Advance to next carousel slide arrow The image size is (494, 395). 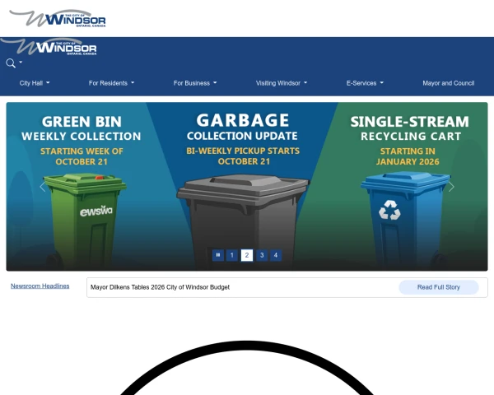451,187
